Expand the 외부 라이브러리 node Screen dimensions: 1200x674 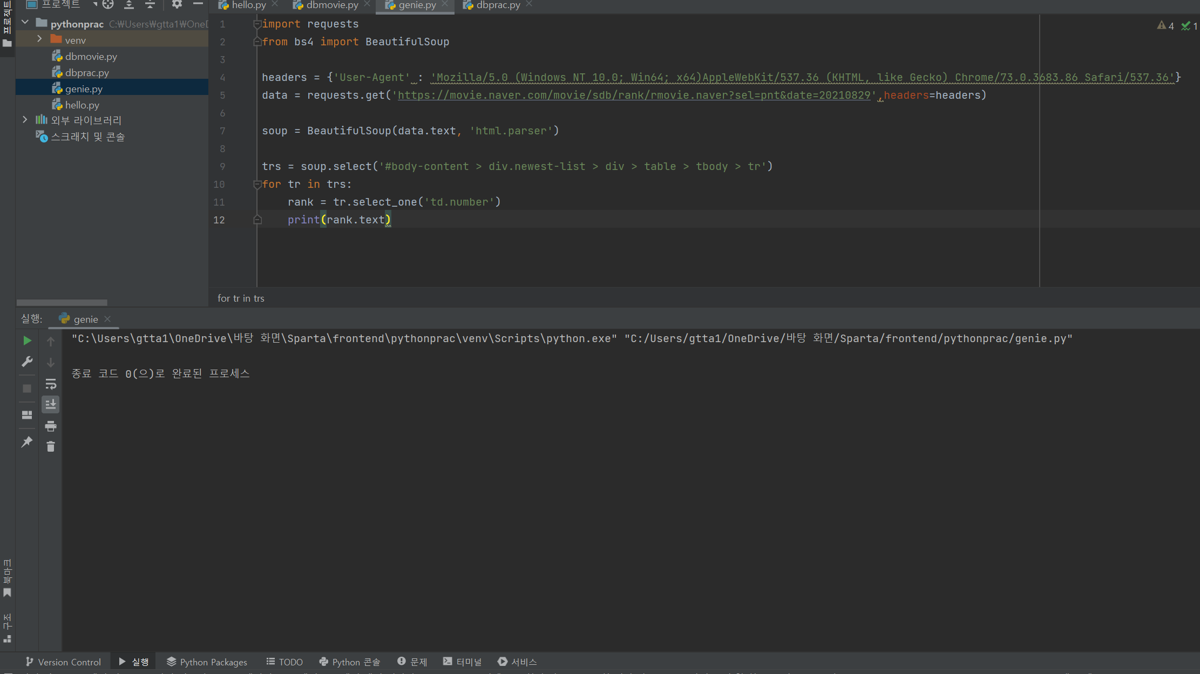(25, 120)
